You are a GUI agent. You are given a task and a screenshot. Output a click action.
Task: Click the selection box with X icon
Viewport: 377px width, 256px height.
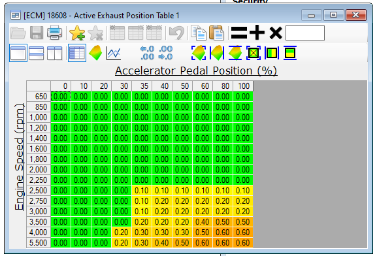(254, 53)
